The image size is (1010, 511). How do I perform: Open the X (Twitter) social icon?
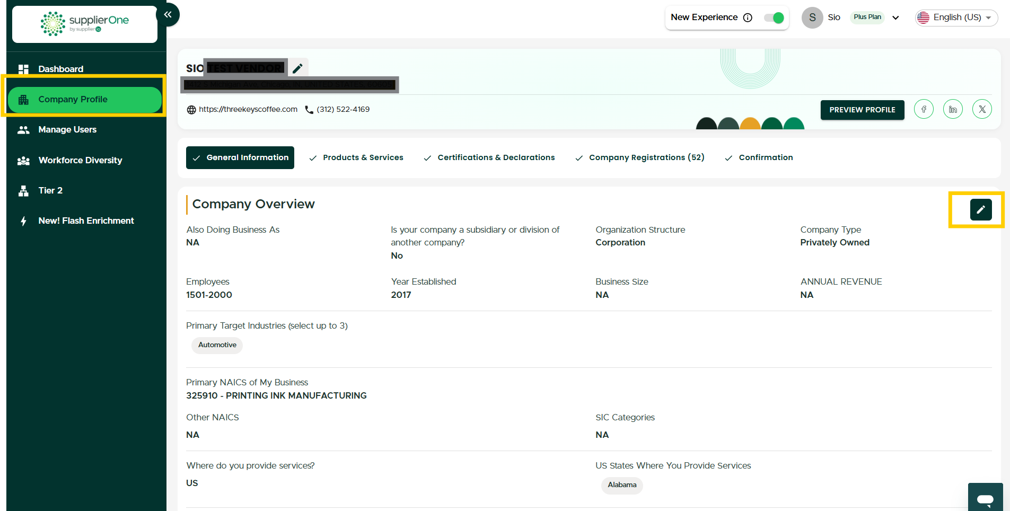point(982,109)
